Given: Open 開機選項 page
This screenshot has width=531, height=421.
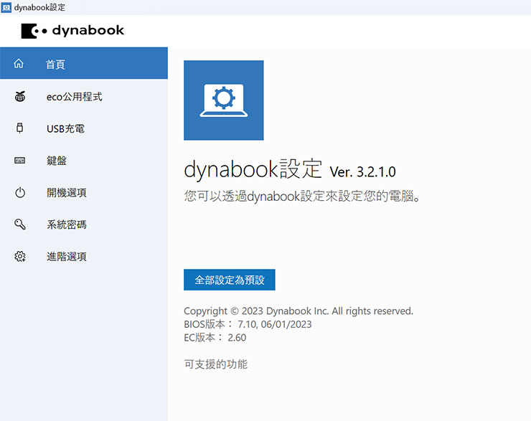Looking at the screenshot, I should click(84, 192).
